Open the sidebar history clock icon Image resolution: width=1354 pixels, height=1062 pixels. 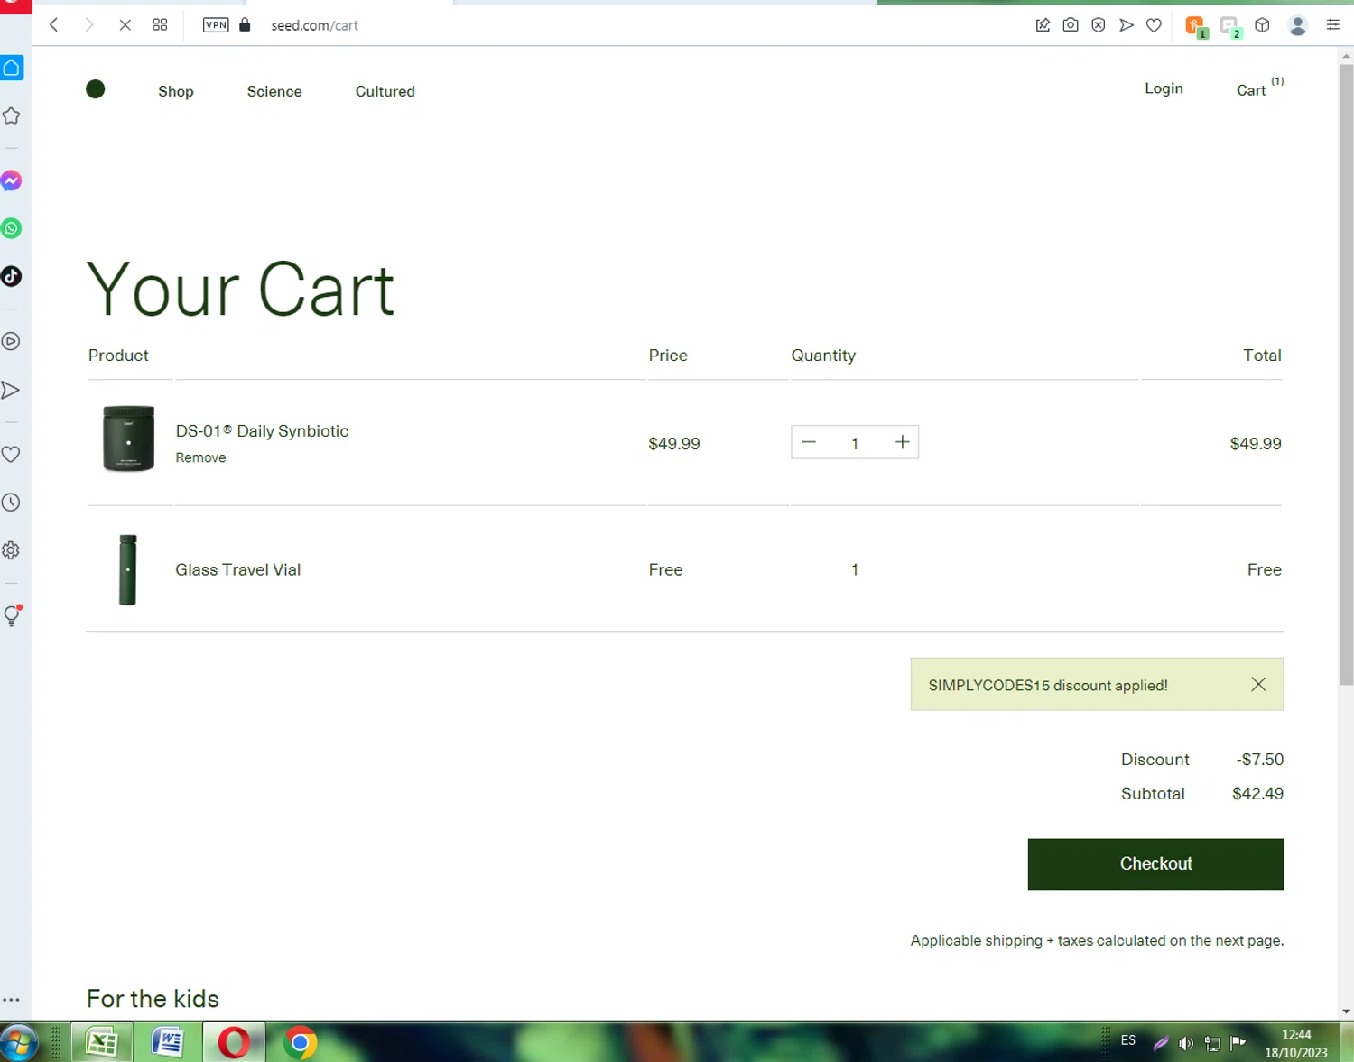point(12,503)
